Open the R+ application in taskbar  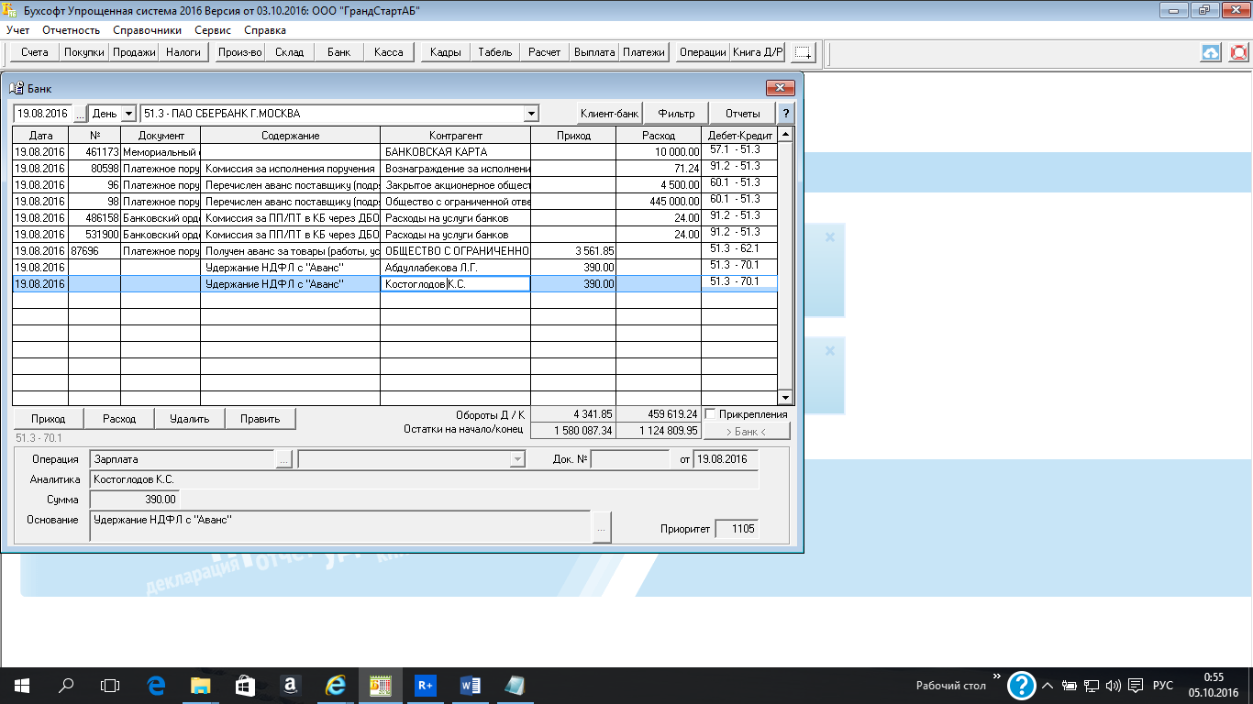[426, 685]
